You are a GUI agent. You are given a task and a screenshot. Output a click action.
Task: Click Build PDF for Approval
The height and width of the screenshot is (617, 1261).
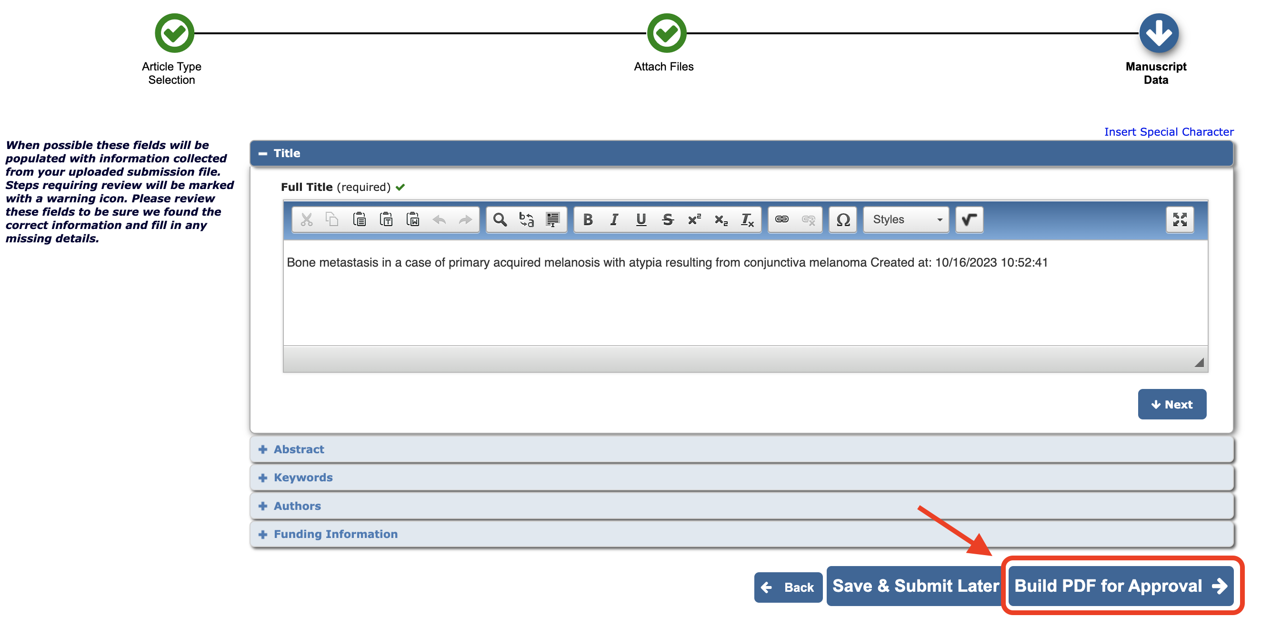[x=1121, y=586]
